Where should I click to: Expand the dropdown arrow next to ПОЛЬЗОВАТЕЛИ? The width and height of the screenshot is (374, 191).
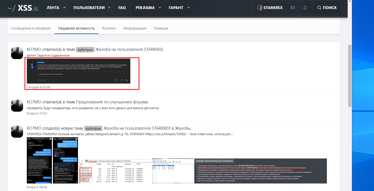point(109,8)
